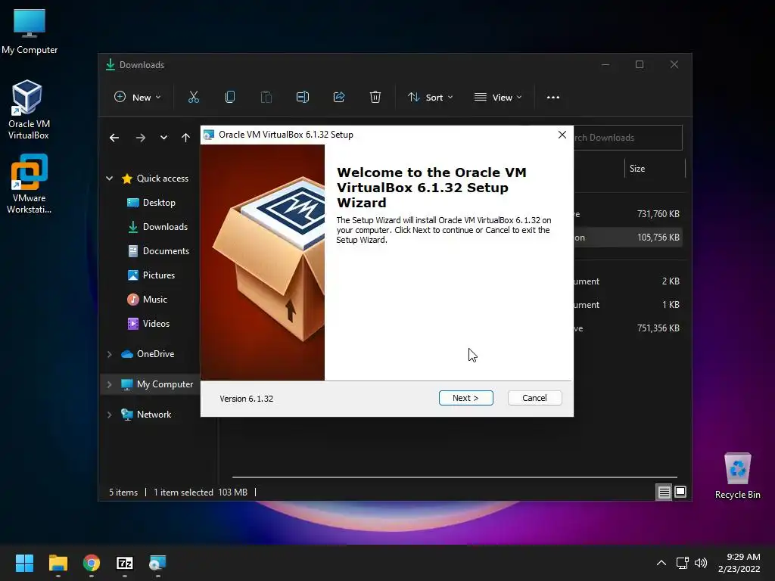Open the clock showing 9:29 AM
This screenshot has height=581, width=775.
coord(739,563)
